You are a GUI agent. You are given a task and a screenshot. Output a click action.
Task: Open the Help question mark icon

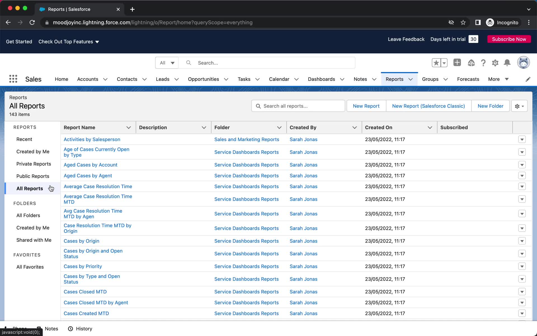[483, 63]
